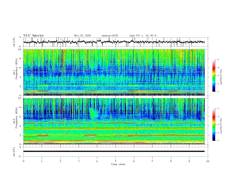Click the VLF Spectra title text

(33, 35)
